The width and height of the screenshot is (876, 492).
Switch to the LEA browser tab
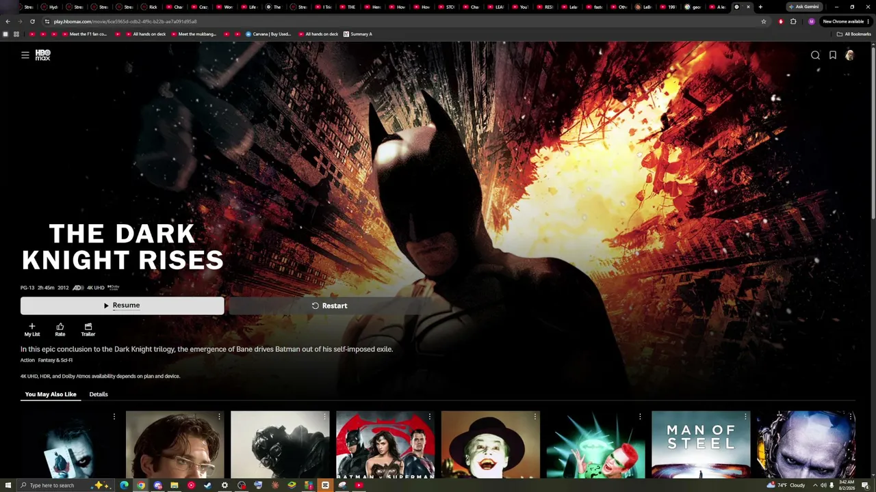pyautogui.click(x=496, y=7)
